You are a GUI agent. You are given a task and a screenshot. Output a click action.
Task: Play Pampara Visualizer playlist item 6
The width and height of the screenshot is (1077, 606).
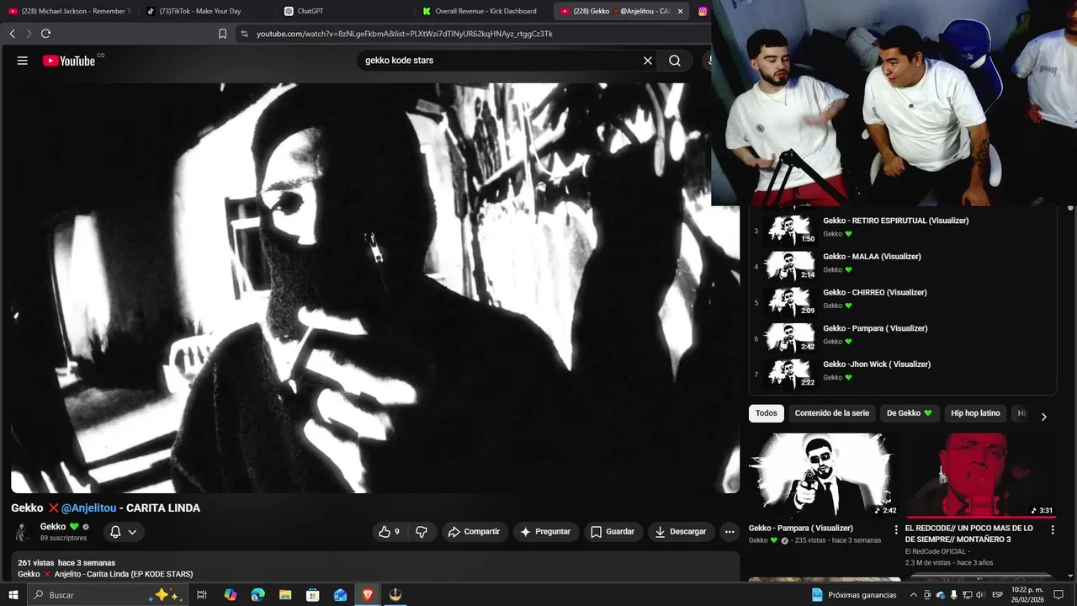(x=875, y=328)
